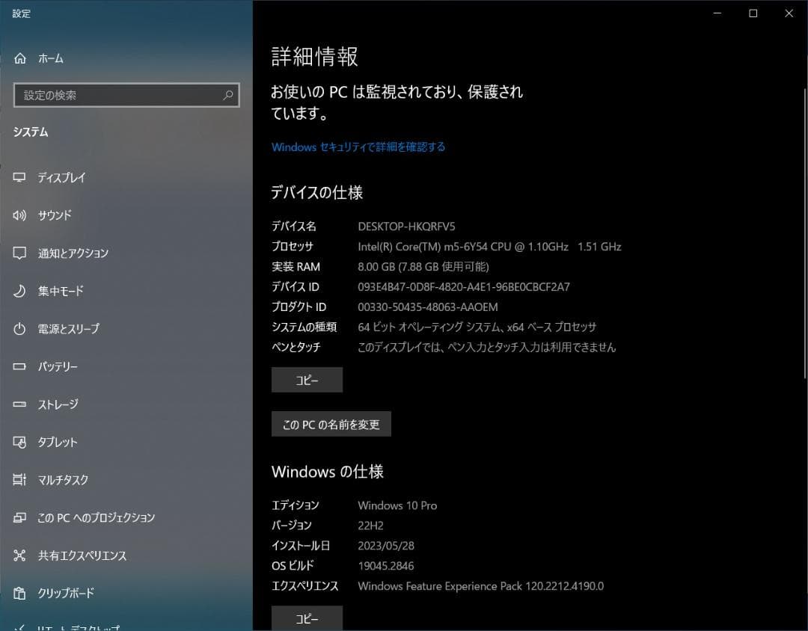Click the Battery icon
Image resolution: width=808 pixels, height=631 pixels.
19,367
